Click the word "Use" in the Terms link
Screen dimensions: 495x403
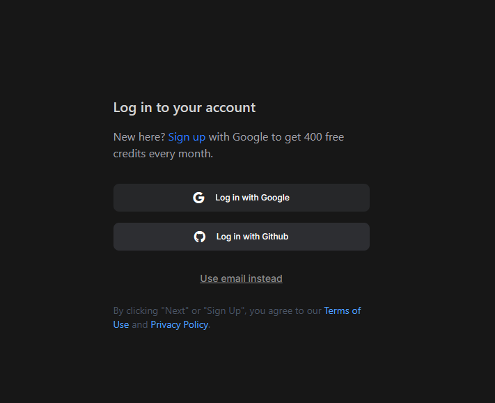[x=121, y=324]
